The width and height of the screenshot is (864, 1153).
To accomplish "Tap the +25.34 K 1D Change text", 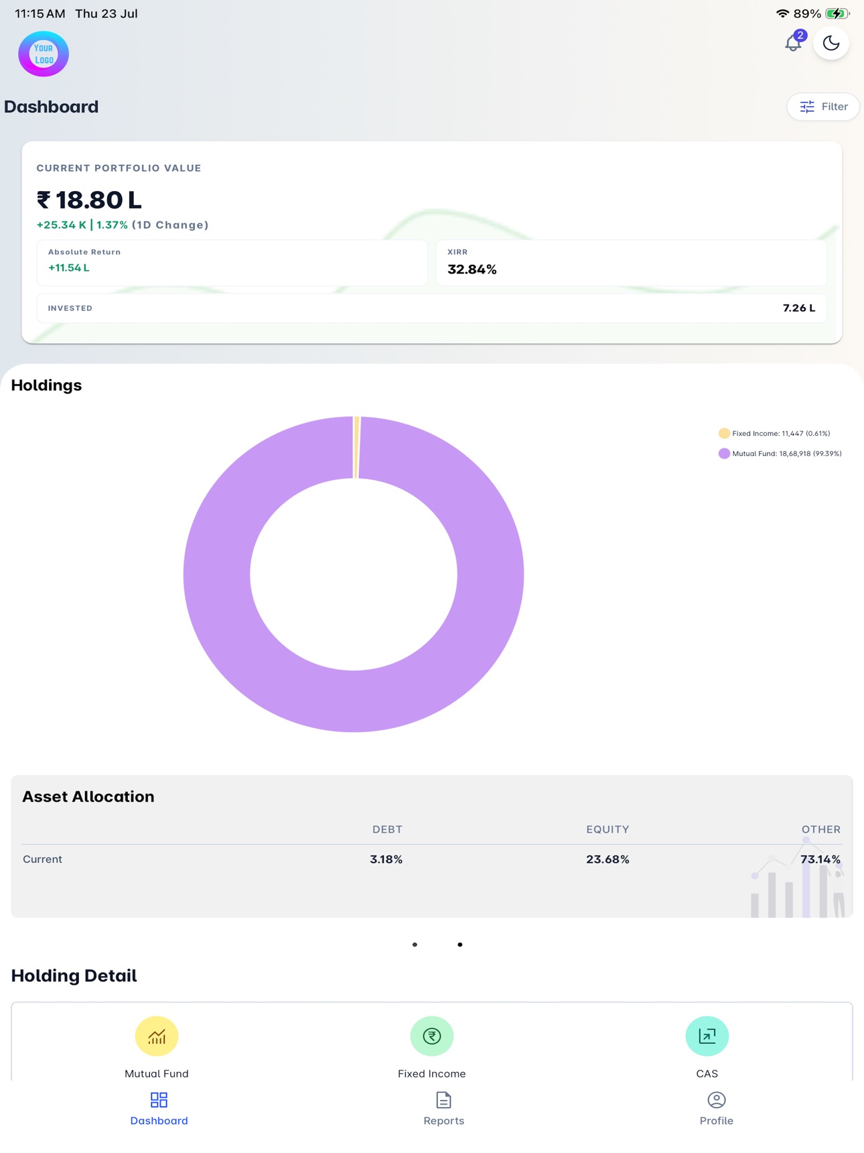I will (x=123, y=225).
